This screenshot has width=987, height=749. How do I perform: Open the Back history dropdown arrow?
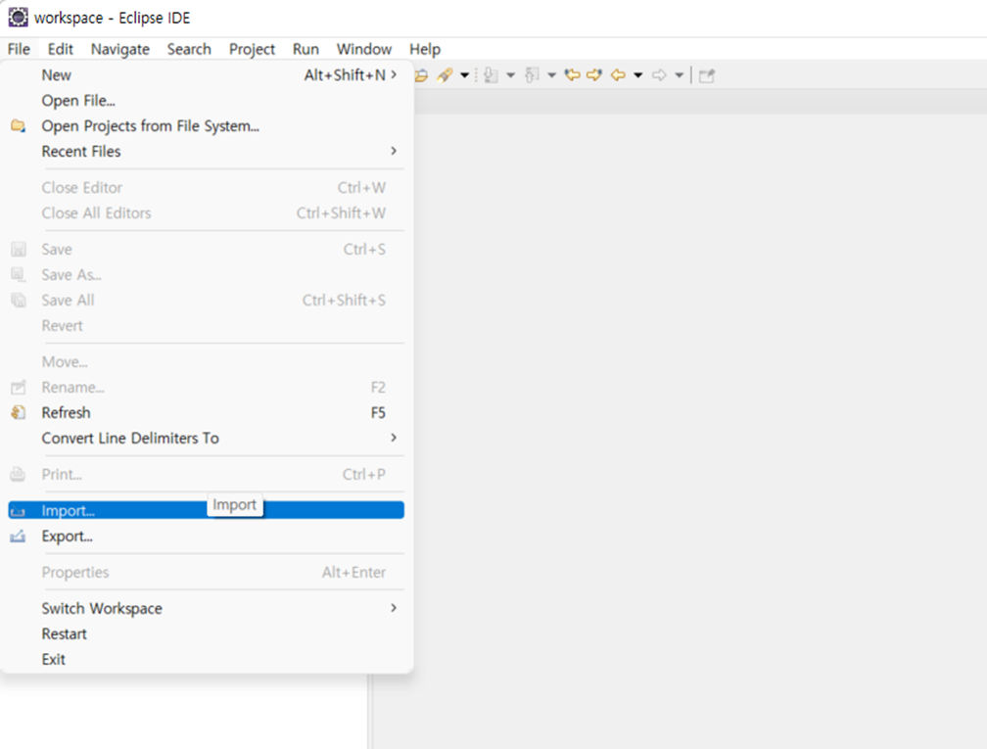(x=637, y=75)
